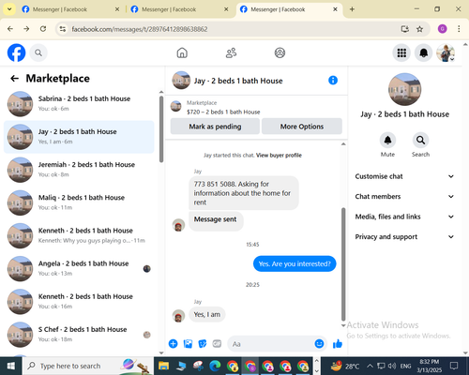The image size is (469, 375).
Task: Toggle the conversation information icon
Action: 333,81
